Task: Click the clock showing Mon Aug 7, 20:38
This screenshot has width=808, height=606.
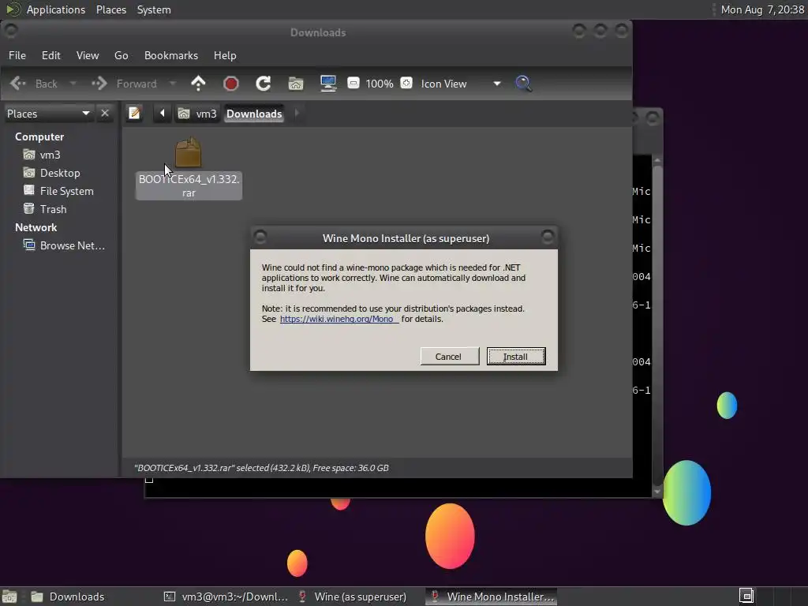Action: point(762,9)
